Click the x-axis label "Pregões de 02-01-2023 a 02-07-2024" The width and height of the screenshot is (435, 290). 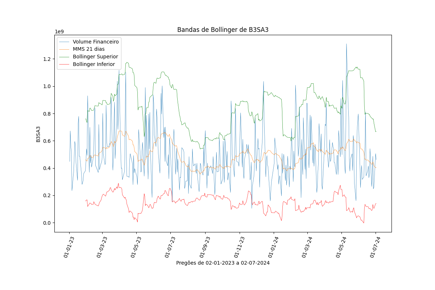223,263
